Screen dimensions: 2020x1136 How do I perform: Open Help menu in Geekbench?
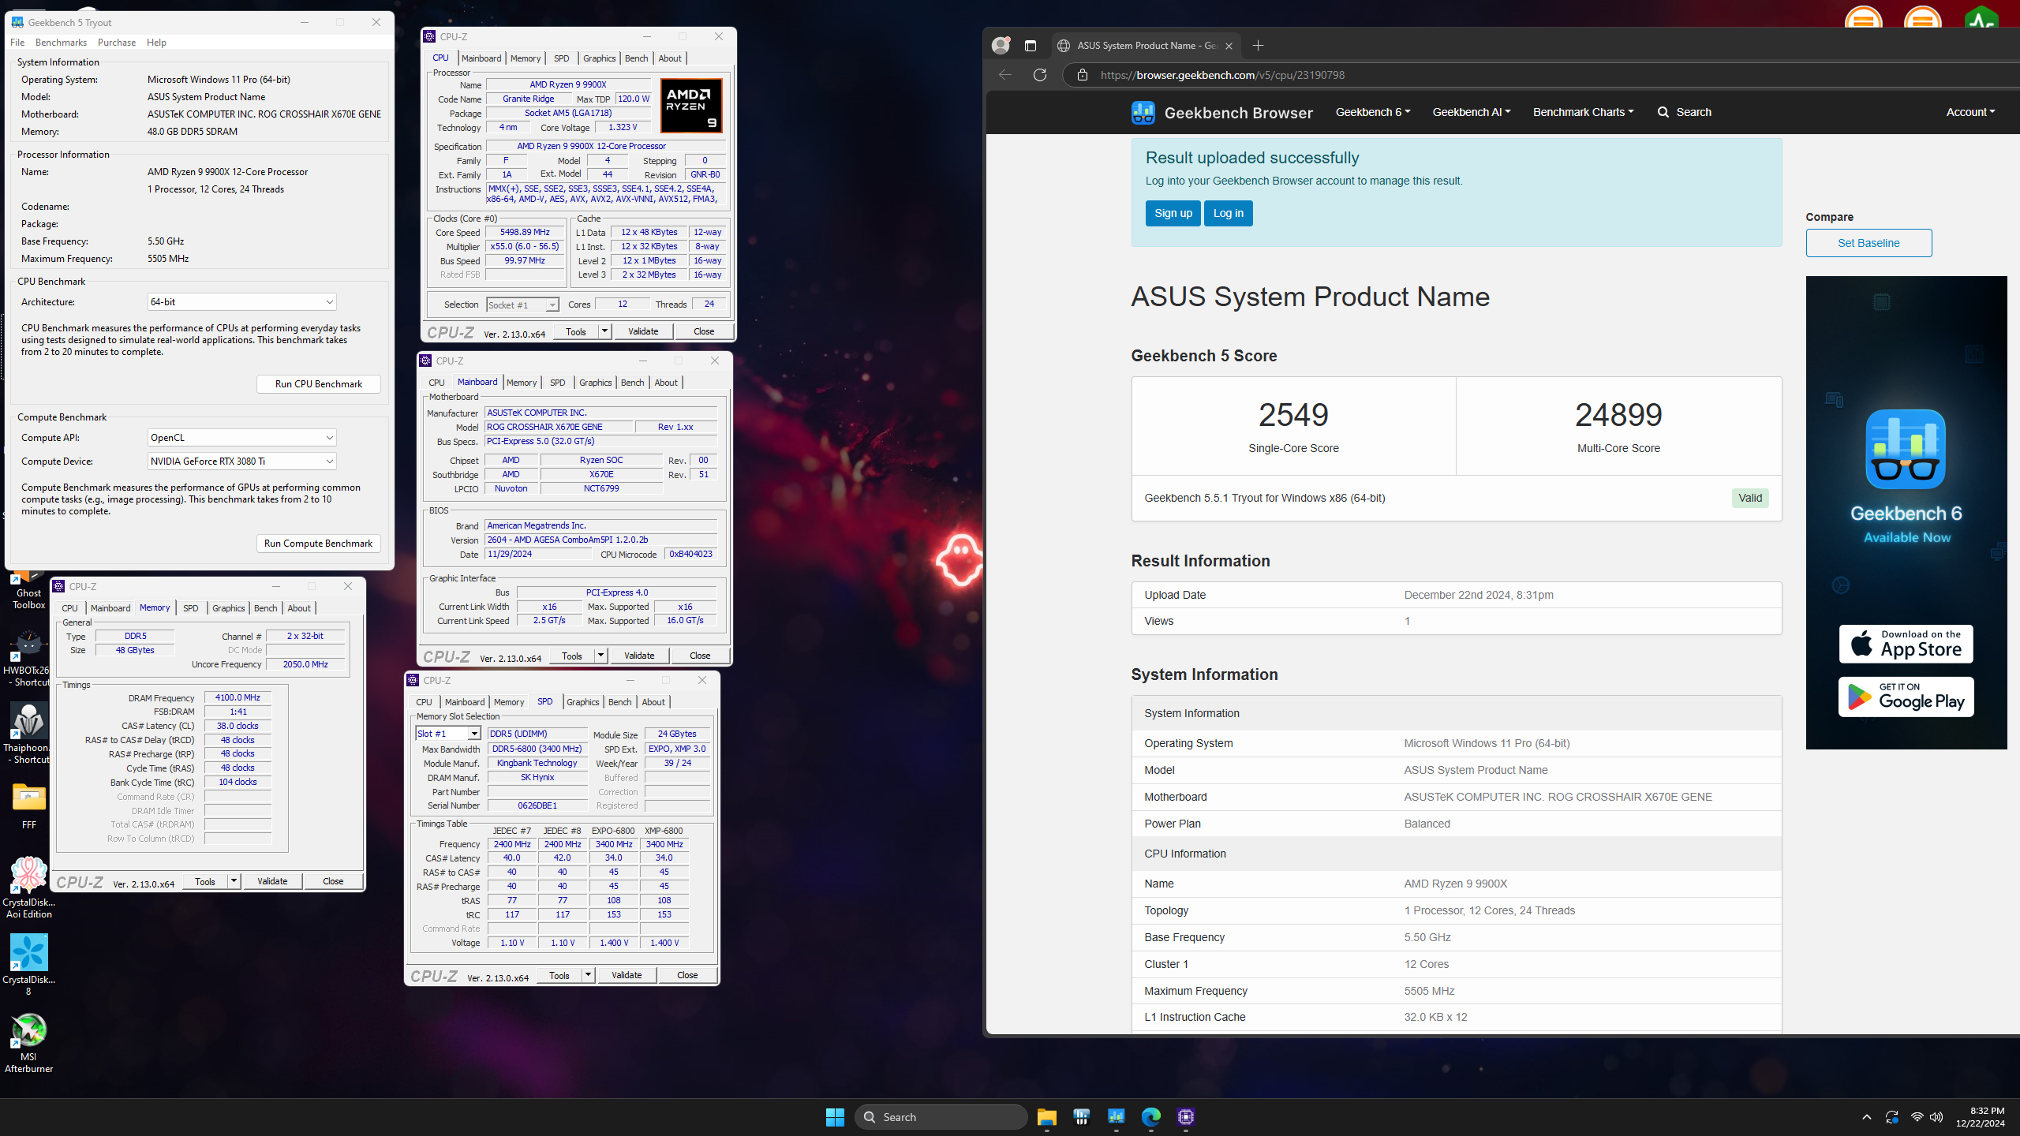[156, 43]
